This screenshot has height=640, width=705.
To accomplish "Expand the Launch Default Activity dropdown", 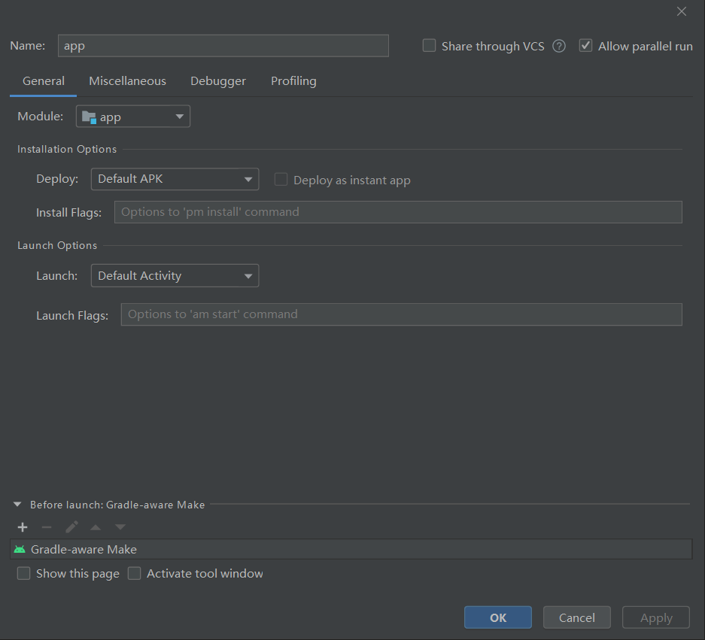I will pos(175,275).
